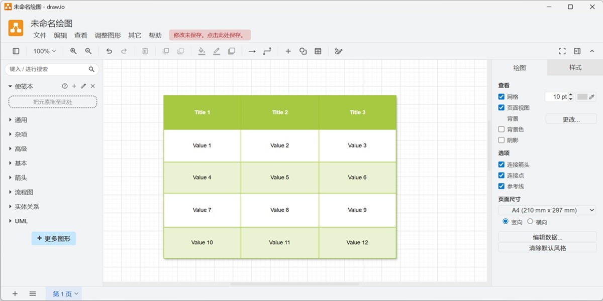Click the 编辑数据 button
Image resolution: width=603 pixels, height=301 pixels.
547,237
